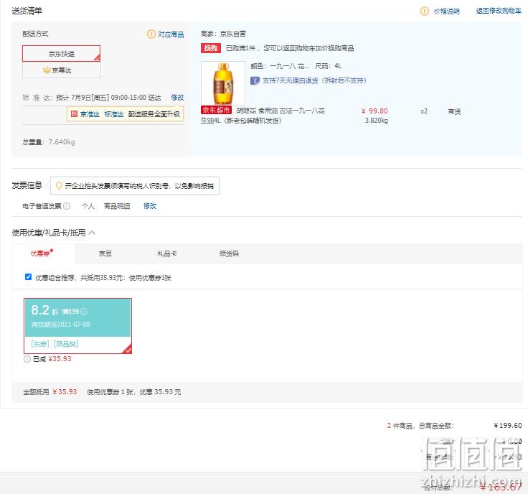The height and width of the screenshot is (494, 528).
Task: Select 京东快递 delivery method
Action: click(x=61, y=54)
